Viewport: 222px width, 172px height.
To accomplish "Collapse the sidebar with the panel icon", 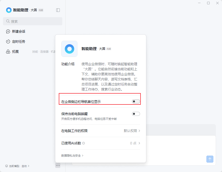I will pos(58,10).
